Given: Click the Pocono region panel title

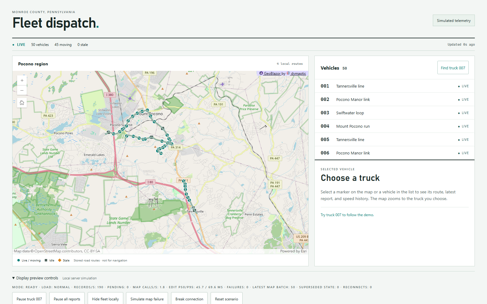Looking at the screenshot, I should tap(33, 64).
